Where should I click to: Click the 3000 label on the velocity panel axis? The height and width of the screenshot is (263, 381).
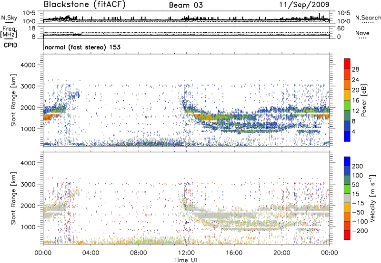point(28,184)
